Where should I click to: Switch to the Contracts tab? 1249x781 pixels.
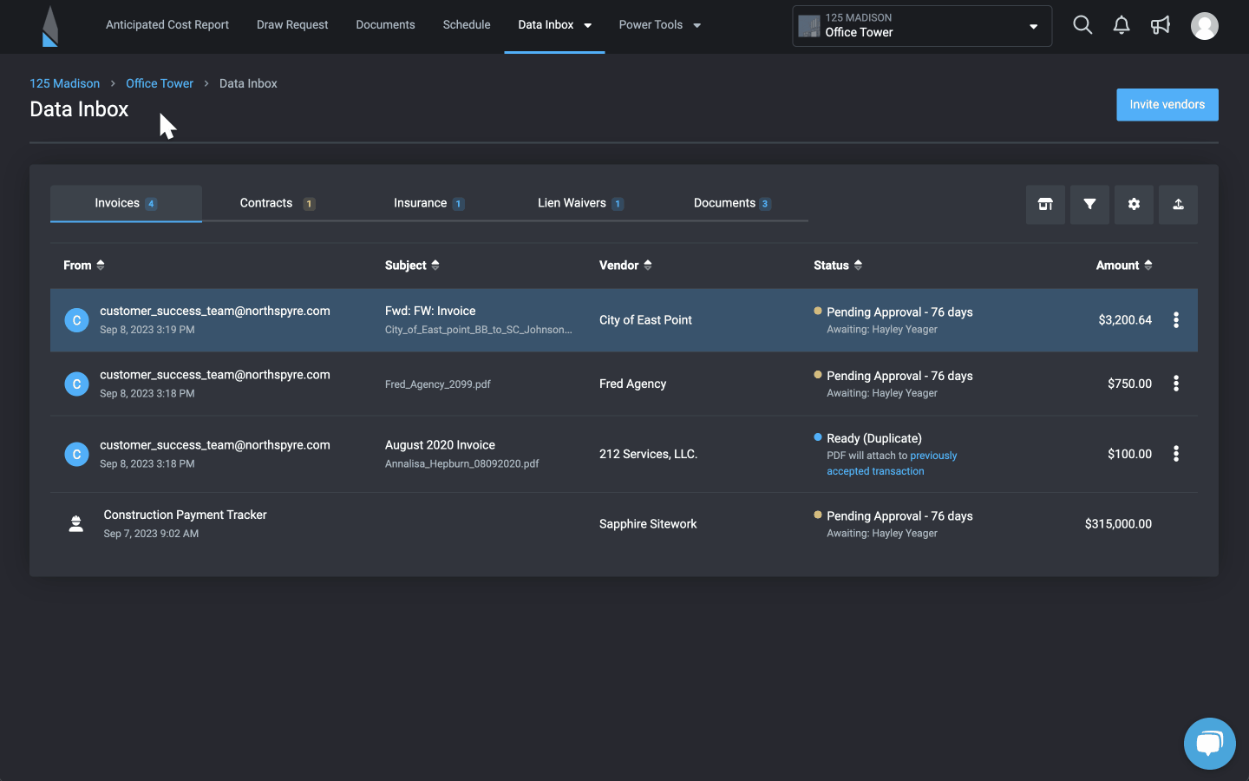click(x=278, y=204)
